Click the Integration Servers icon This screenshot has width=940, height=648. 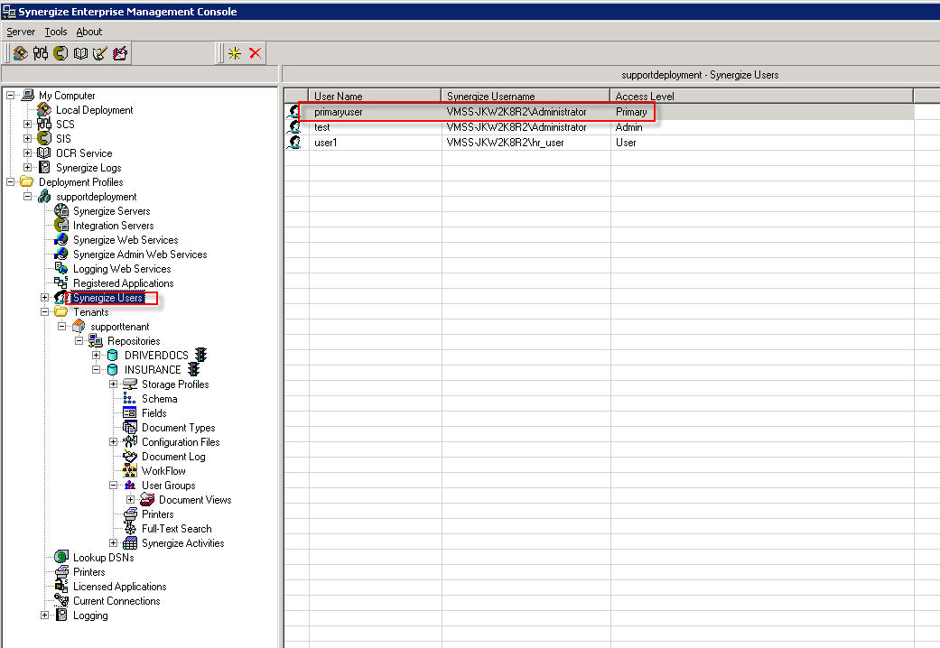[61, 225]
